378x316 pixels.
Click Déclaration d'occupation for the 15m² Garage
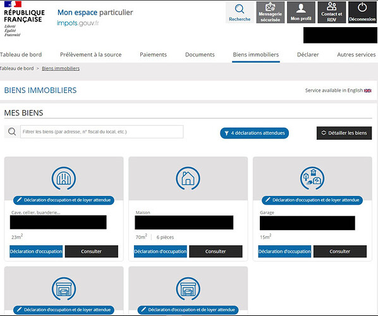pos(284,252)
